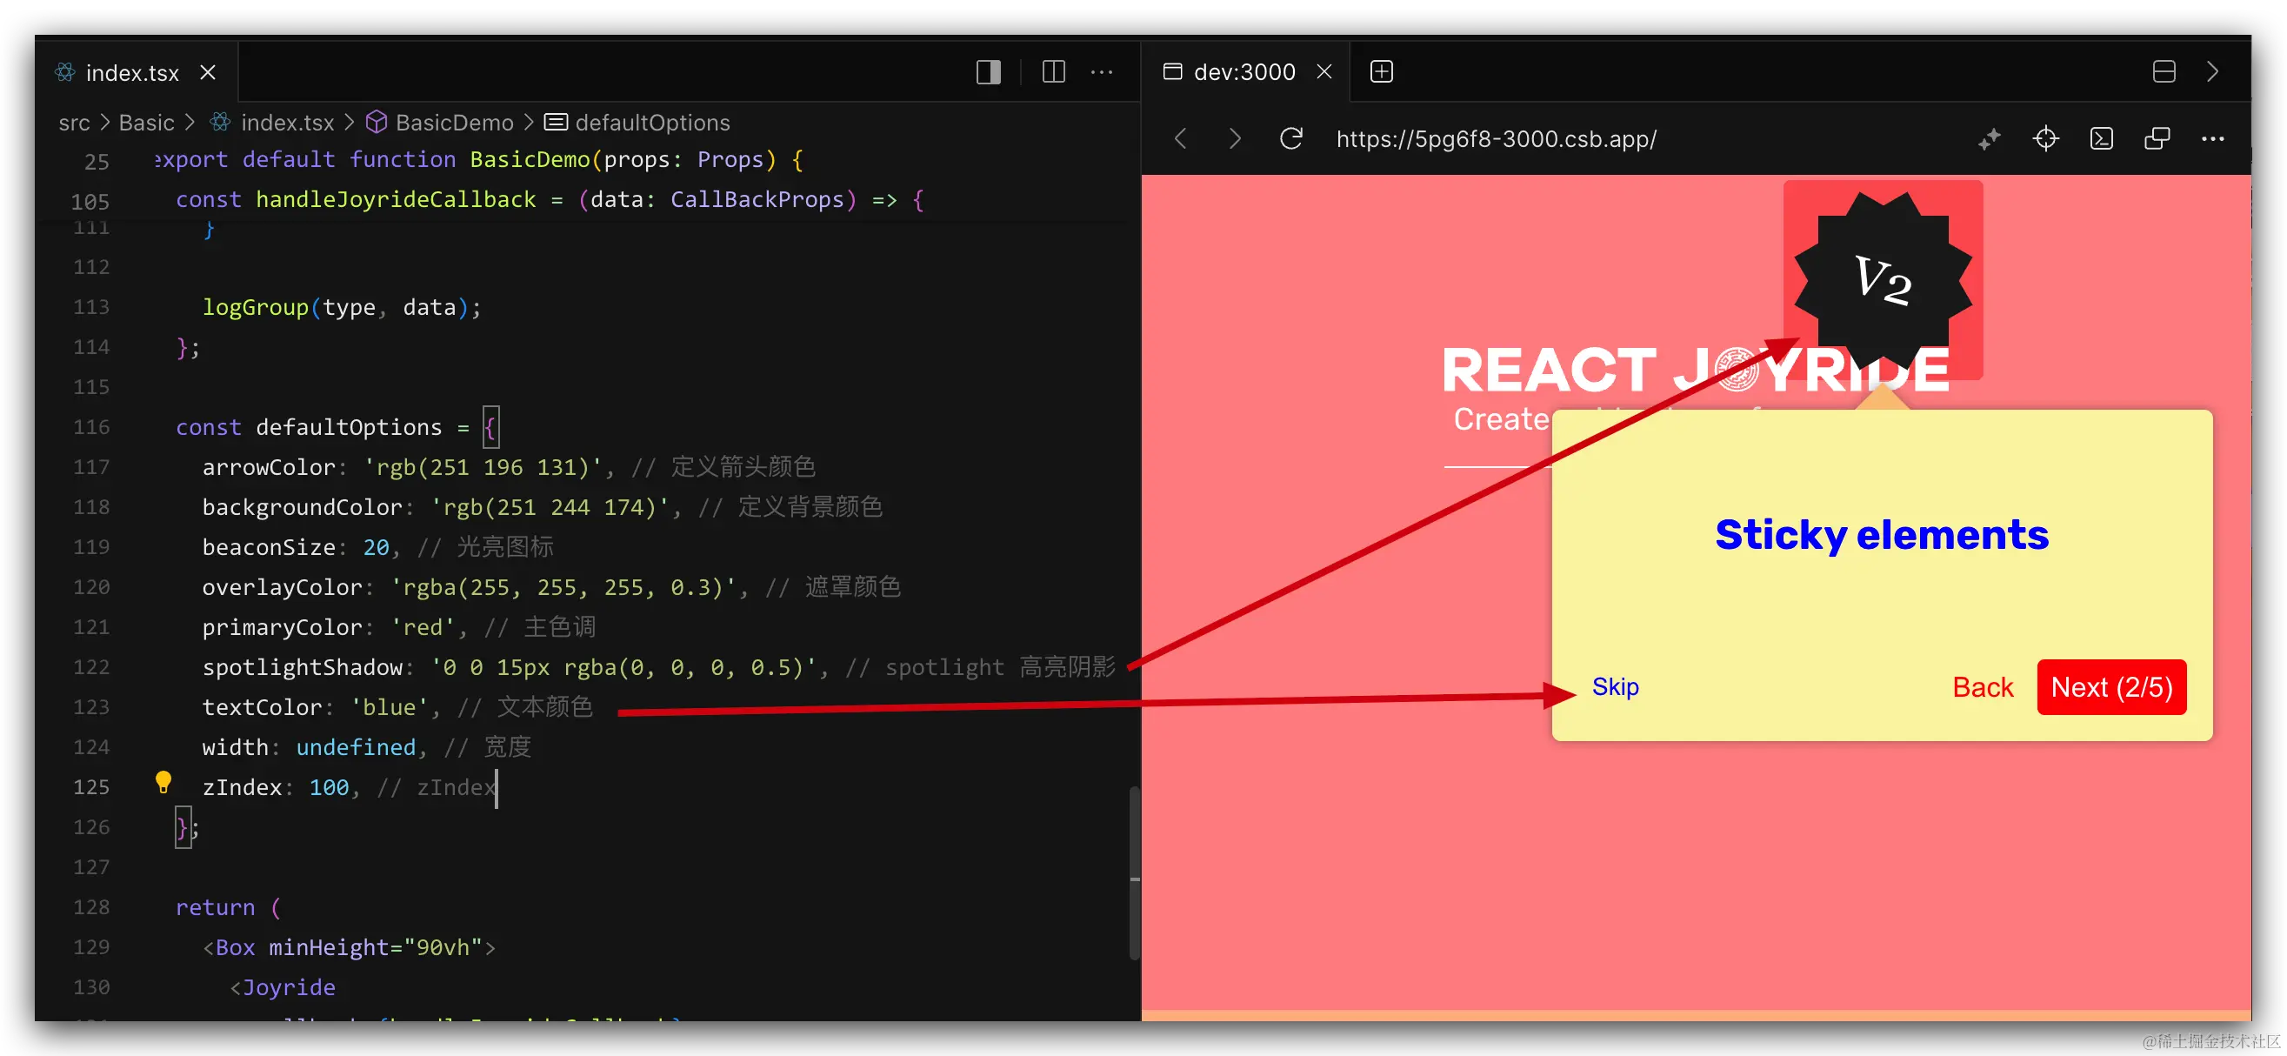Add a new preview tab with plus icon
Image resolution: width=2287 pixels, height=1056 pixels.
1382,71
